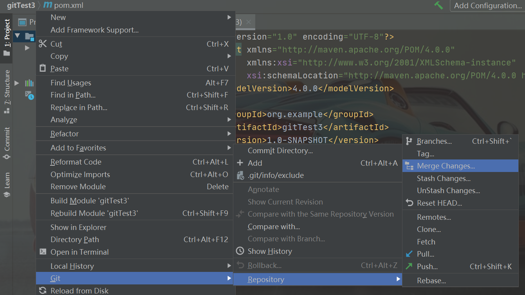Choose Compare with... in Git menu
This screenshot has height=295, width=525.
pyautogui.click(x=318, y=226)
